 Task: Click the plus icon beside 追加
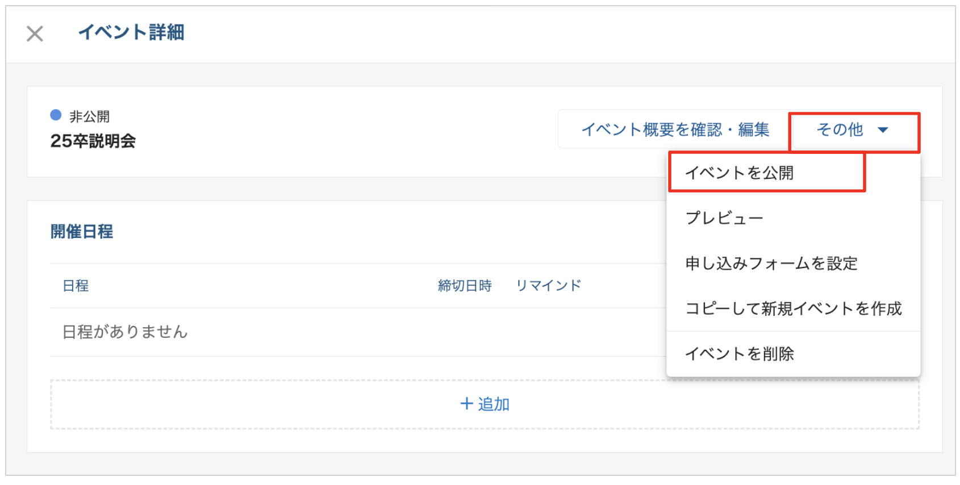[466, 403]
